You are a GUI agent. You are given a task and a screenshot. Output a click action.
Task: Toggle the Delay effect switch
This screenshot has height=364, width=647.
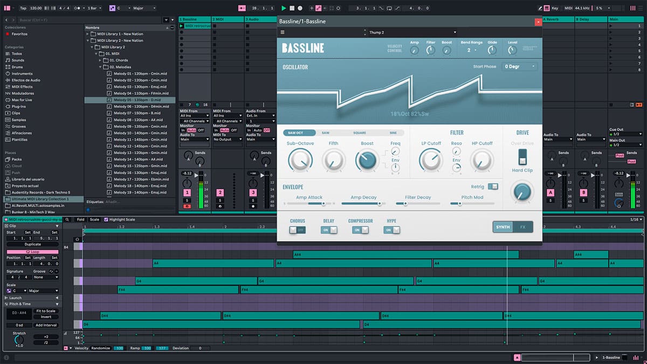[x=329, y=230]
